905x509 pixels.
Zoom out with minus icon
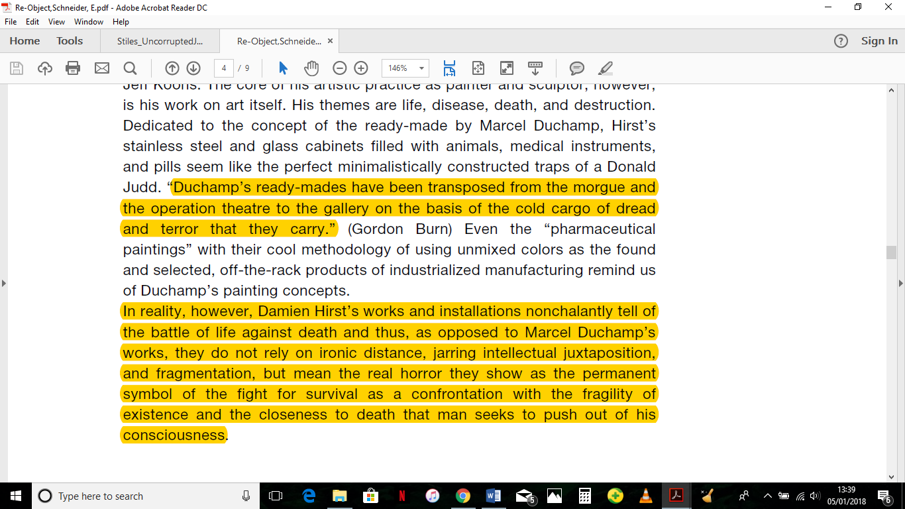click(339, 68)
